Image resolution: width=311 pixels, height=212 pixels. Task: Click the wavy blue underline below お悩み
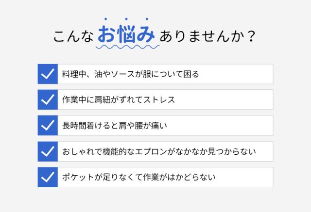point(126,48)
